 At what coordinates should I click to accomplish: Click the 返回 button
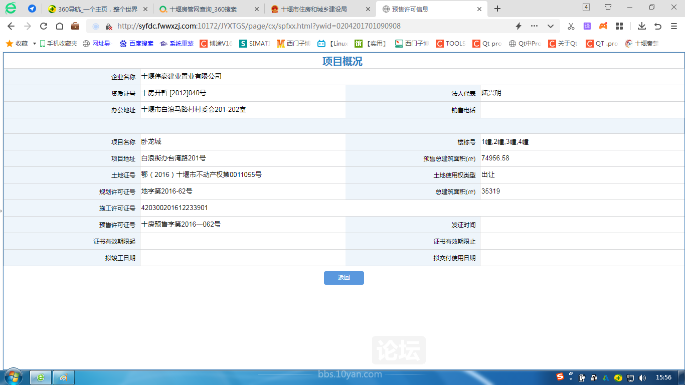[344, 278]
